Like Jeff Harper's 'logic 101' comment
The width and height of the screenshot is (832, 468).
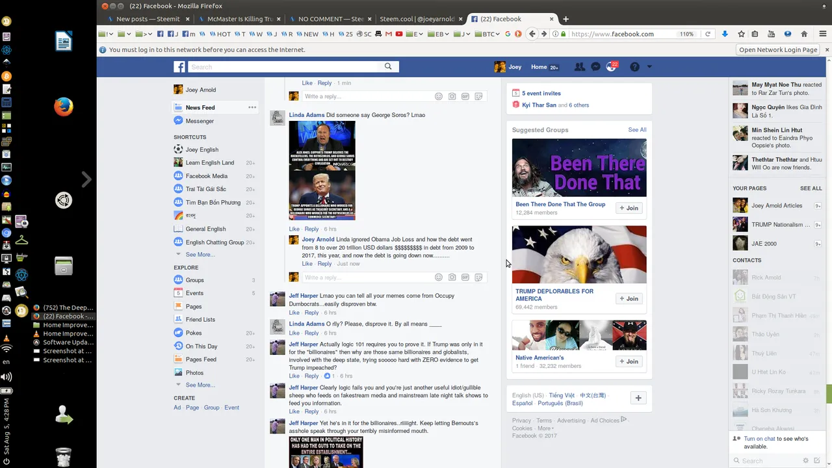point(294,376)
